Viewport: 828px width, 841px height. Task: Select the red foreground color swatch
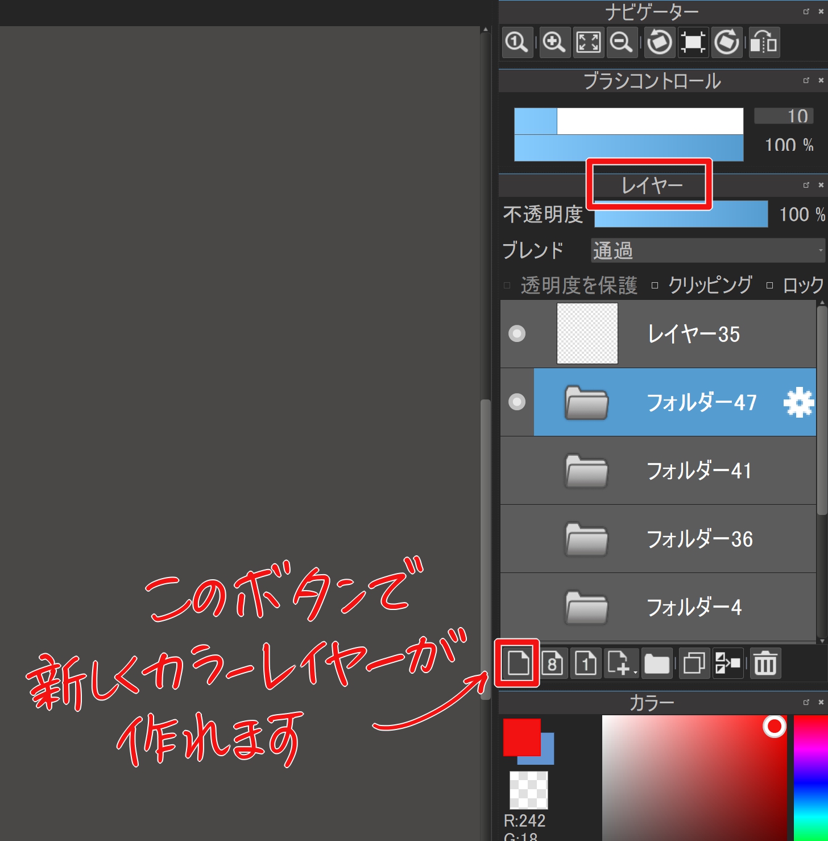click(520, 736)
